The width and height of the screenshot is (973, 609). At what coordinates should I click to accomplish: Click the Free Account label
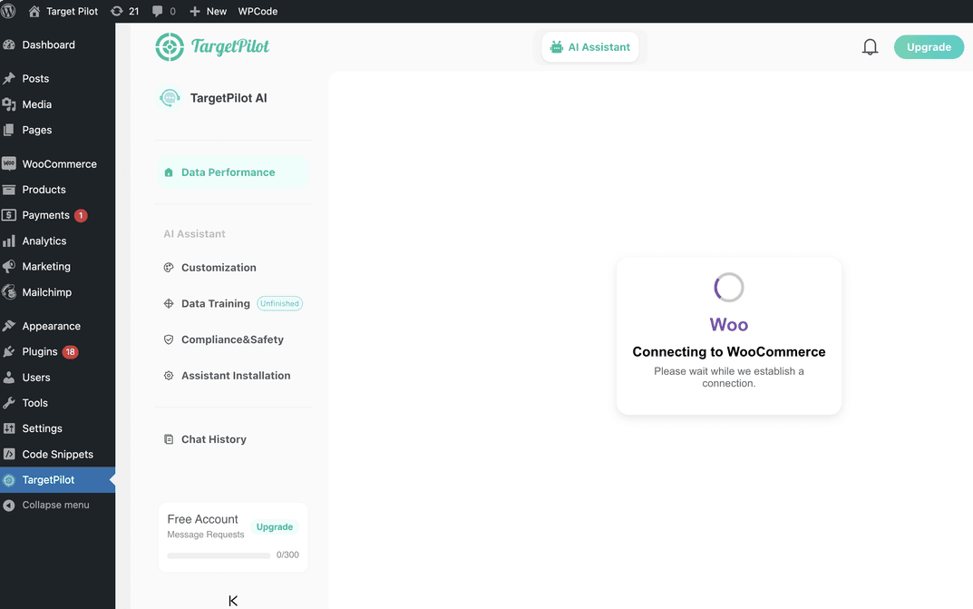coord(202,519)
